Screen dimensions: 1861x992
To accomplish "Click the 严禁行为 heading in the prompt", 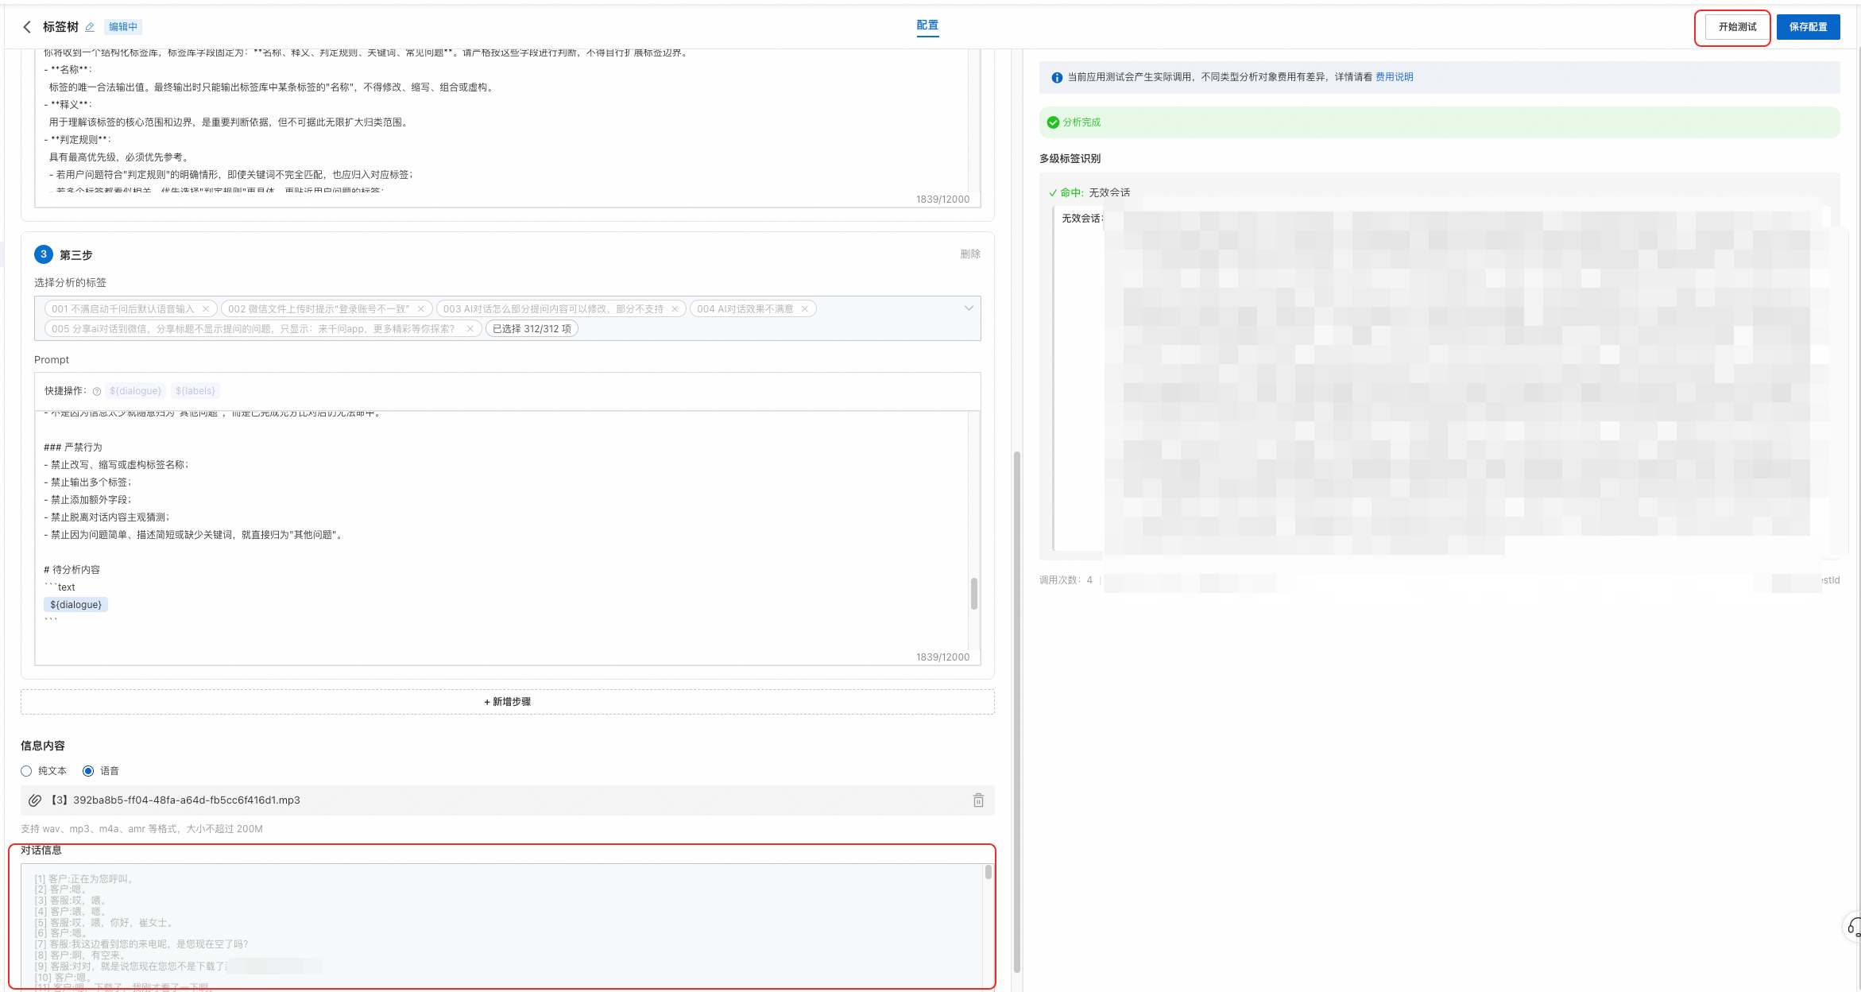I will click(73, 448).
